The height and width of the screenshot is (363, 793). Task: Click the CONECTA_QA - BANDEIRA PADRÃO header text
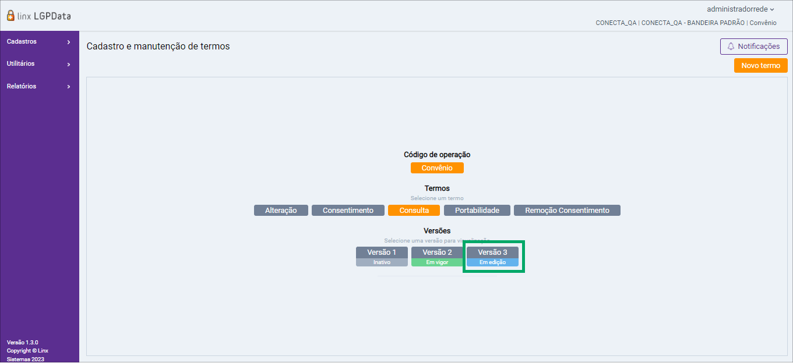click(x=693, y=23)
